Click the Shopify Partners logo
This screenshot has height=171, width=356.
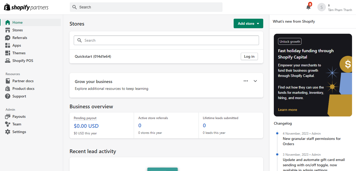pos(26,7)
